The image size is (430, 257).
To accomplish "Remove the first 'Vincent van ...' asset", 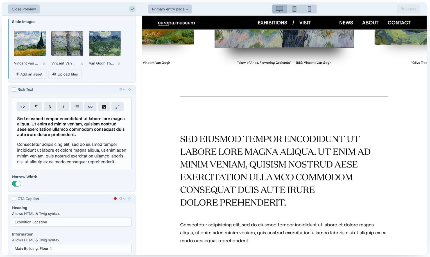I will pyautogui.click(x=44, y=64).
